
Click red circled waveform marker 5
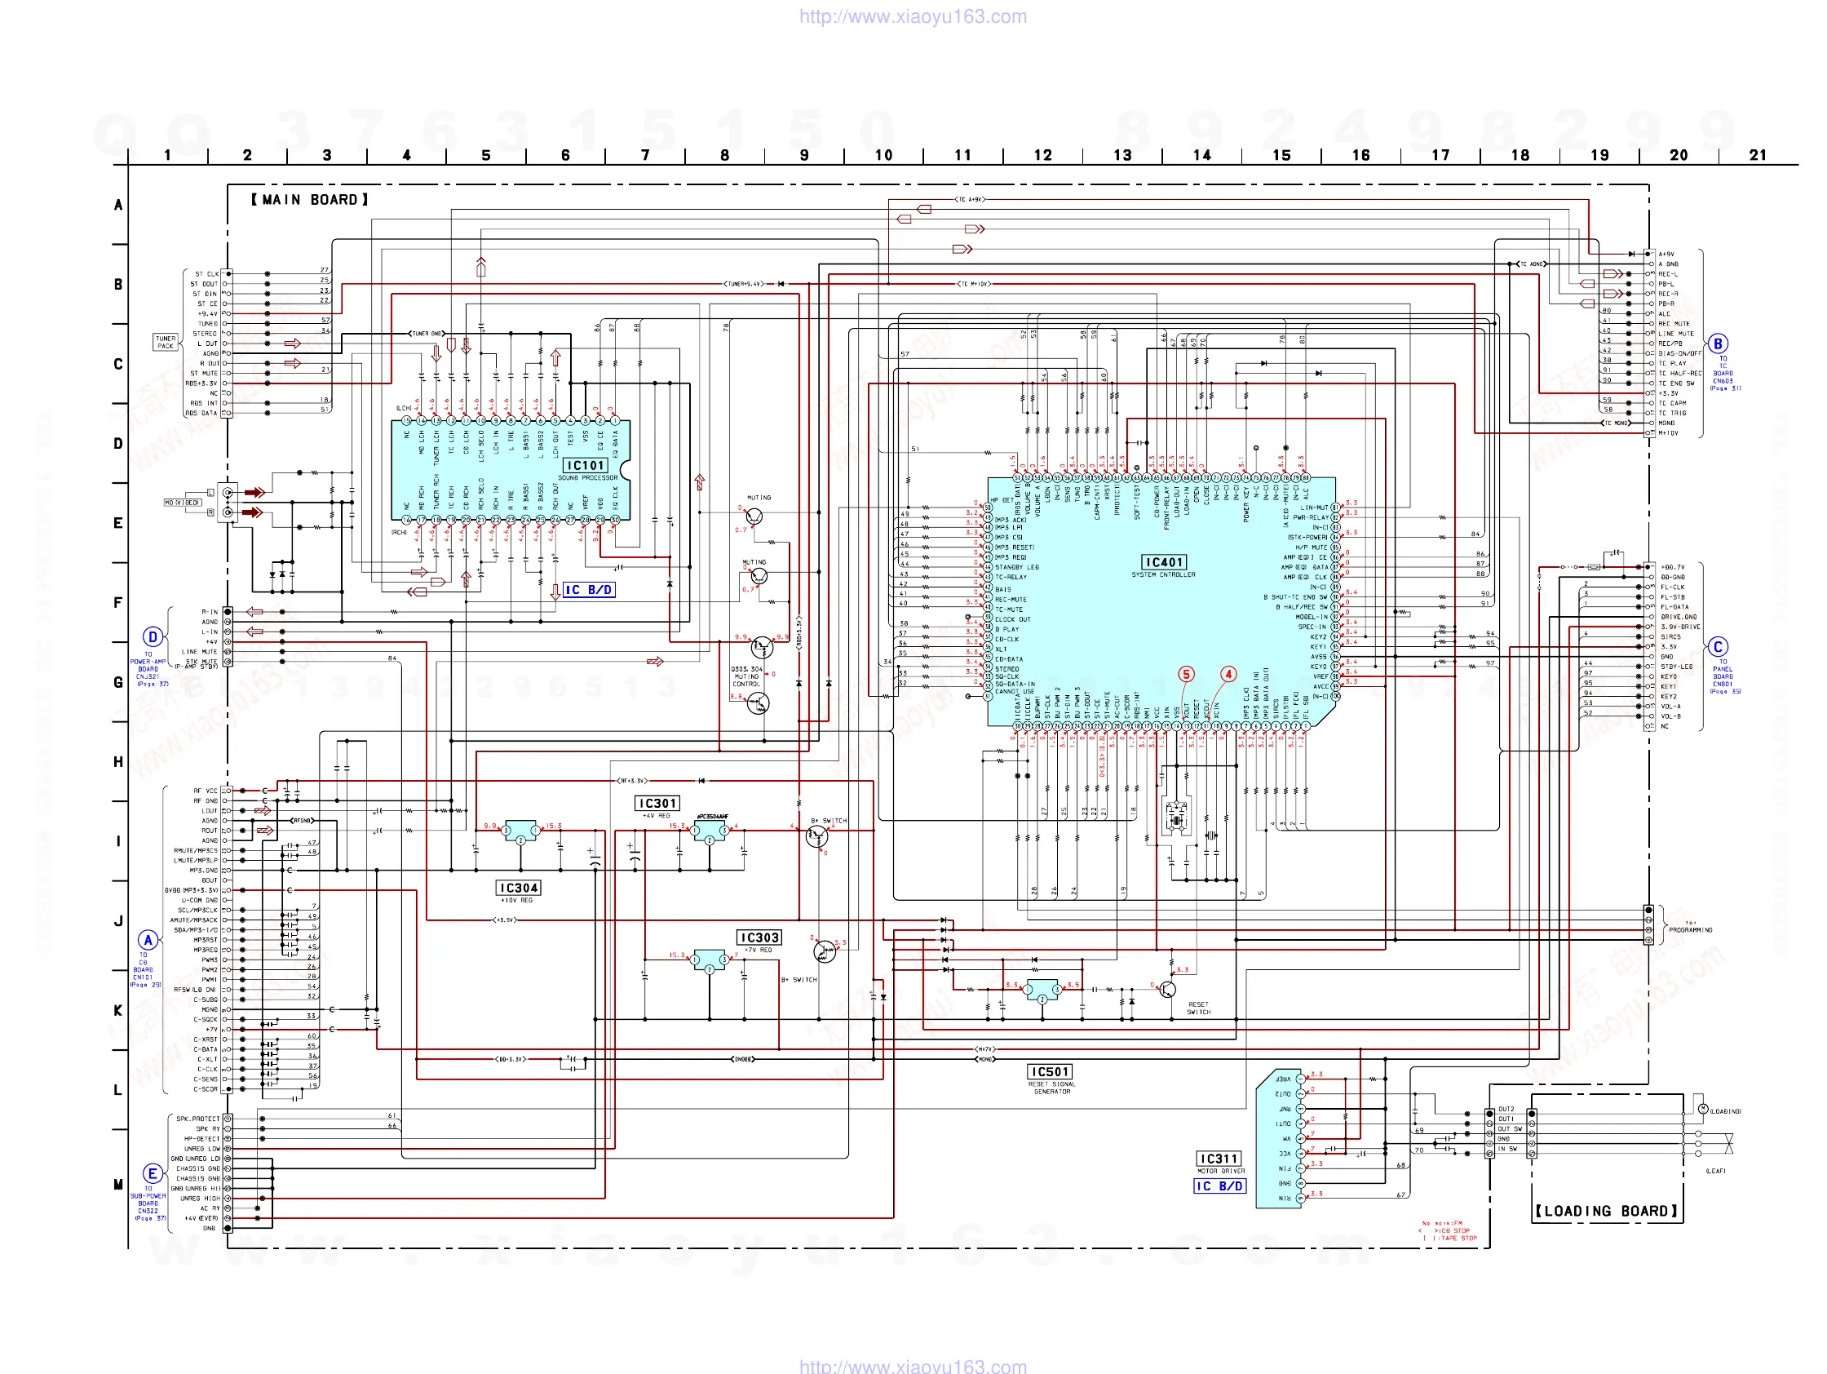point(1186,674)
